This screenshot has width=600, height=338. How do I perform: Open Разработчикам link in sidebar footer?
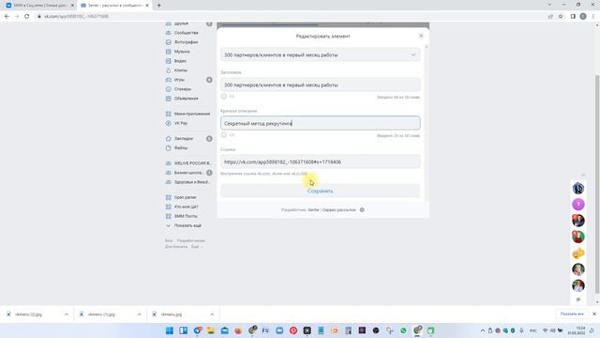pos(191,240)
